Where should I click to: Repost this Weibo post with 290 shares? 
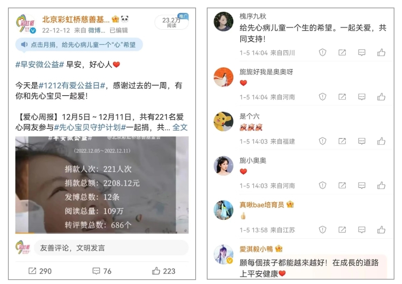[x=40, y=271]
